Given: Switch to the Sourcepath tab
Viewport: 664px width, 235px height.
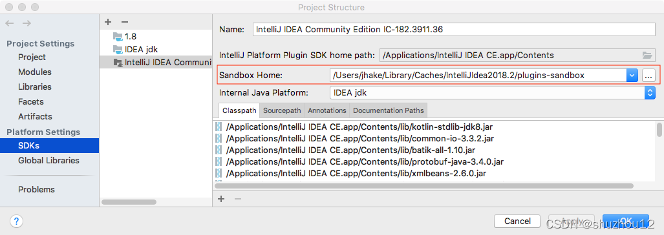Looking at the screenshot, I should [282, 110].
